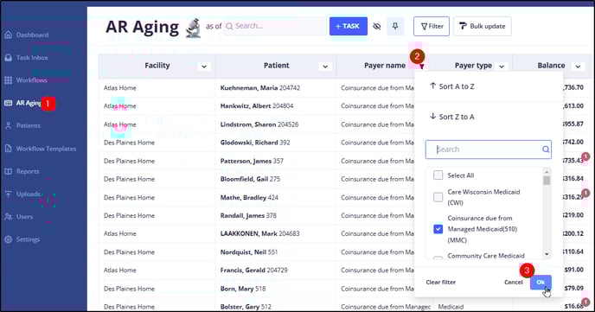Focus the as-of Search field
The height and width of the screenshot is (312, 595).
tap(275, 26)
